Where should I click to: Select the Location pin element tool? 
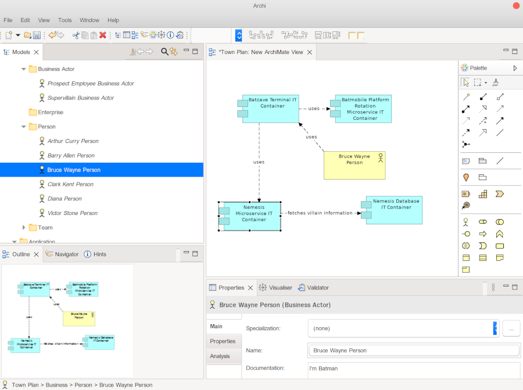[x=466, y=177]
